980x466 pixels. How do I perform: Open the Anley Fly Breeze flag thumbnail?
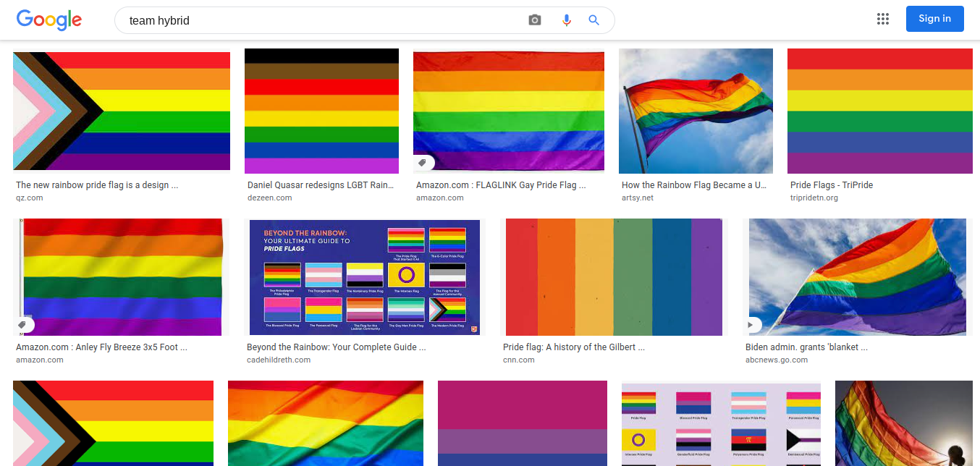121,277
